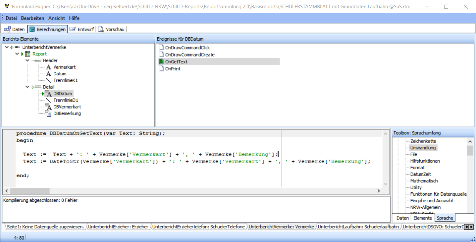The height and width of the screenshot is (242, 476).
Task: Select Mathematisch in the toolbox
Action: (x=424, y=181)
